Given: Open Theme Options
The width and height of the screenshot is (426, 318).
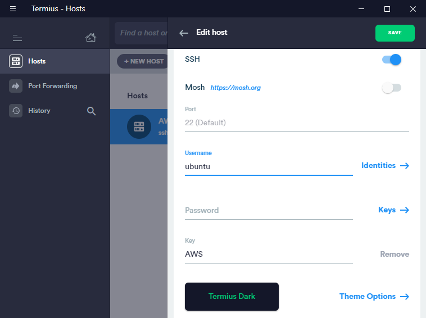Looking at the screenshot, I should [x=374, y=296].
